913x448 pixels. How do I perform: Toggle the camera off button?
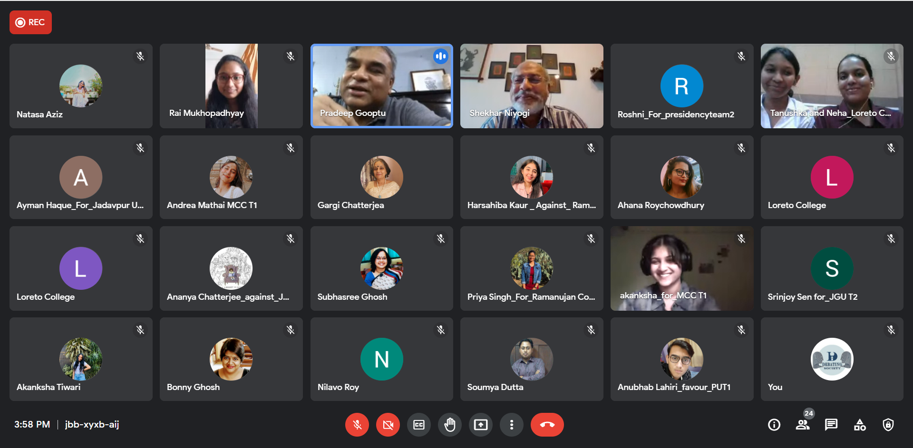388,425
